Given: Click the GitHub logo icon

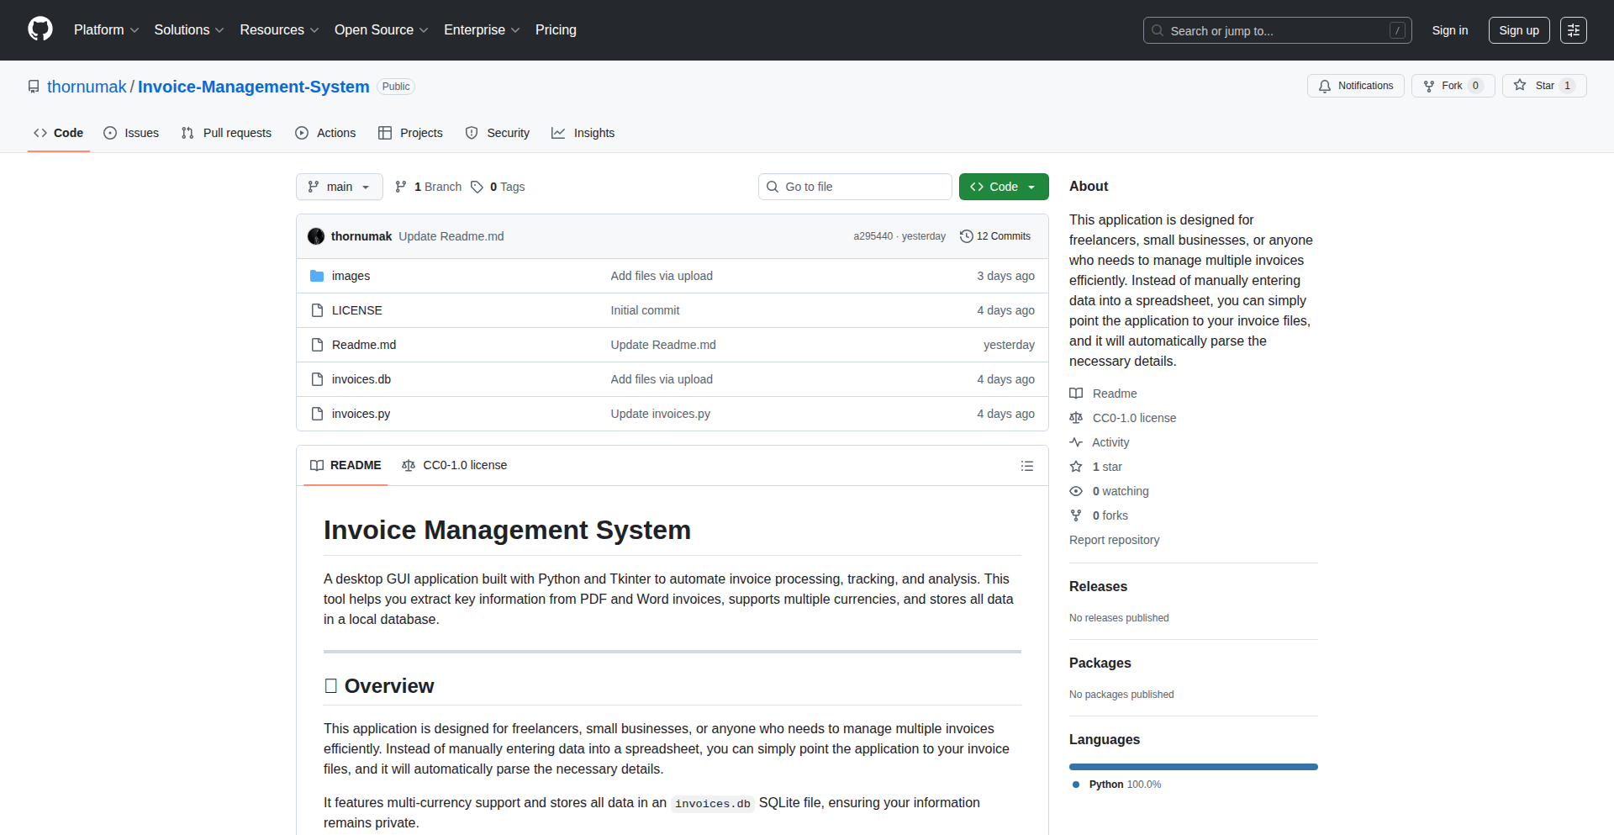Looking at the screenshot, I should 40,29.
